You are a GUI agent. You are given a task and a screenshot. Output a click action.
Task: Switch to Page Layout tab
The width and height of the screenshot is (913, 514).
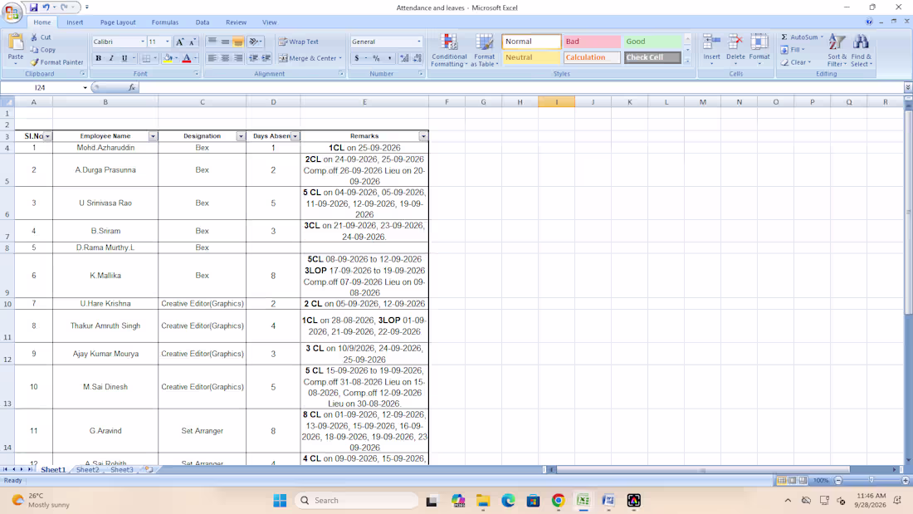(118, 22)
